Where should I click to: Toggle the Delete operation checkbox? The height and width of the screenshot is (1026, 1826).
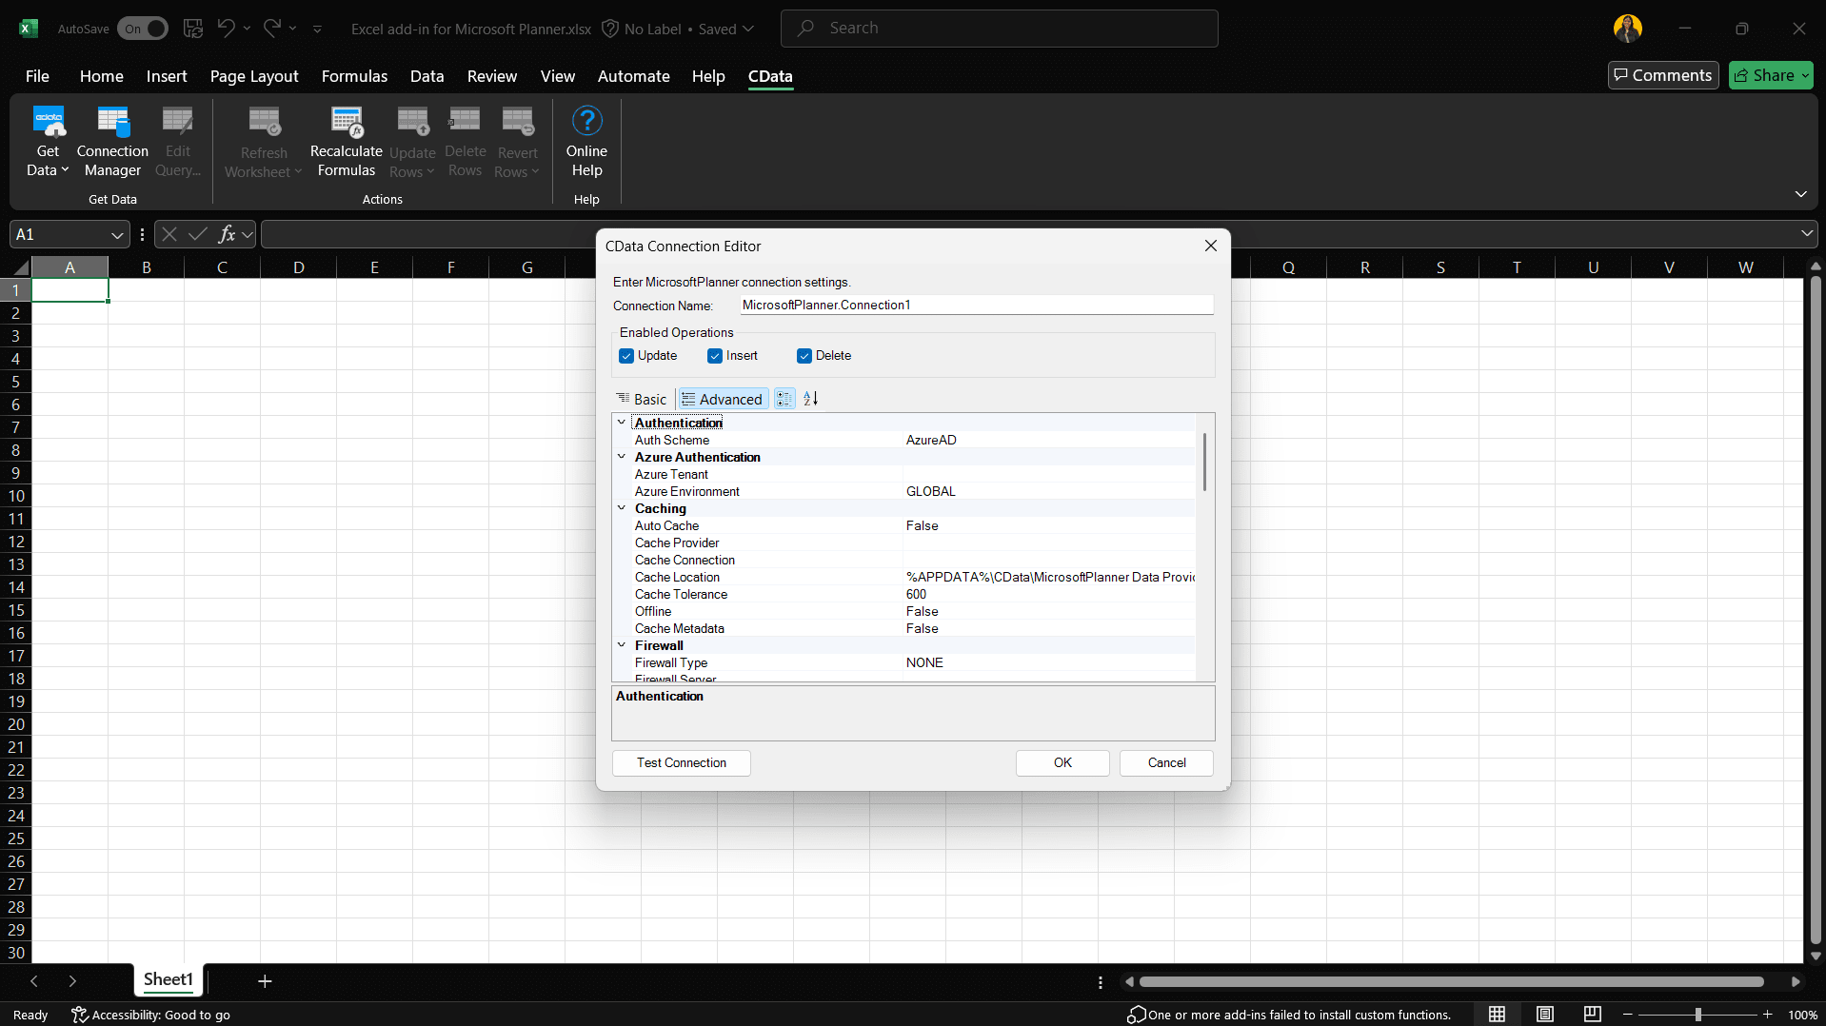804,356
